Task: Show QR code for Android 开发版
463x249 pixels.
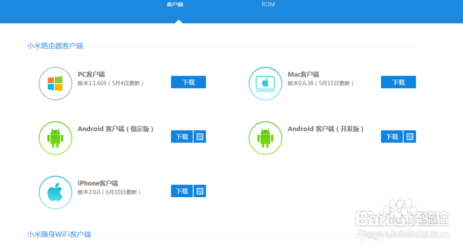Action: point(410,136)
